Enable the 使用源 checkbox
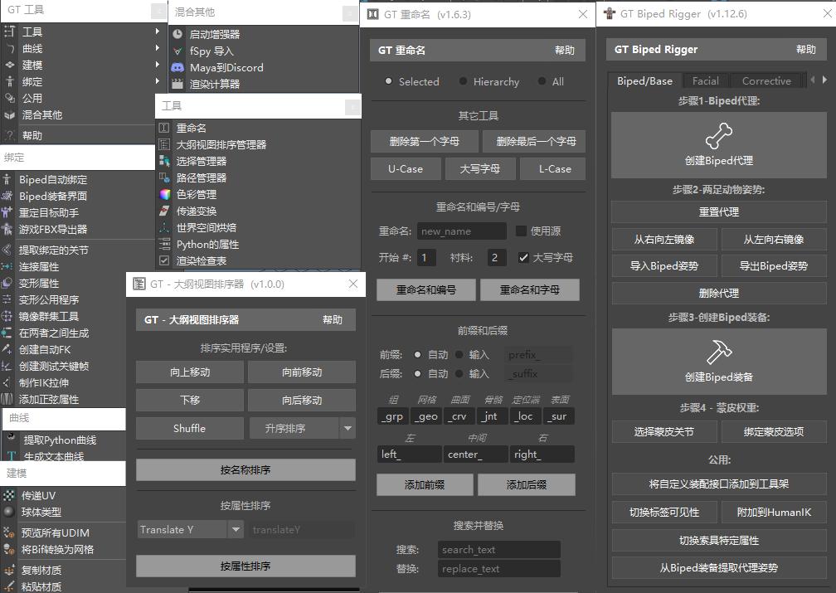The height and width of the screenshot is (593, 836). tap(522, 231)
